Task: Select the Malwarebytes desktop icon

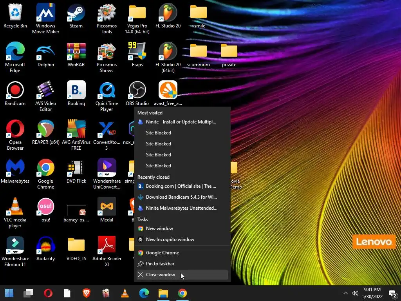Action: 15,171
